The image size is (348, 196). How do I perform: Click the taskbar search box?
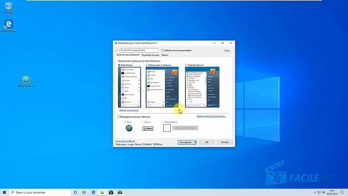(40, 192)
